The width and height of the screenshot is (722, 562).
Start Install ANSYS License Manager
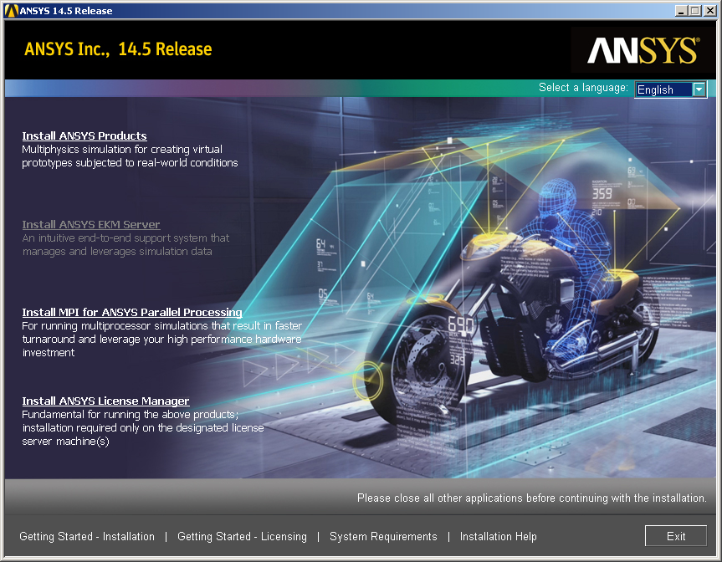[106, 401]
